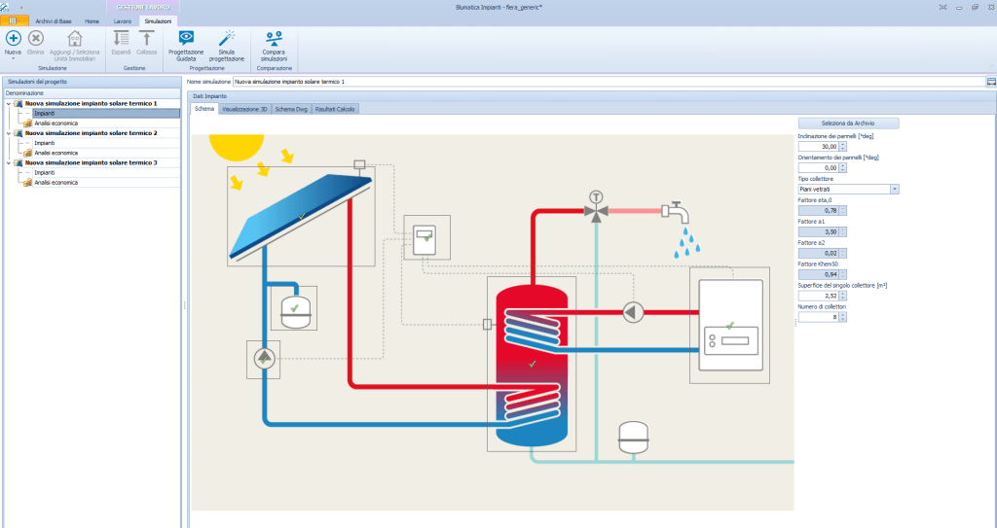Viewport: 997px width, 528px height.
Task: Click the wall boiler heater component
Action: (x=728, y=326)
